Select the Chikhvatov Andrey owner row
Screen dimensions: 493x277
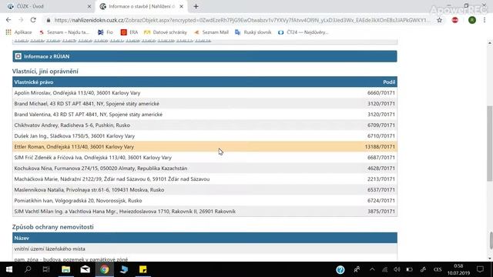point(205,125)
